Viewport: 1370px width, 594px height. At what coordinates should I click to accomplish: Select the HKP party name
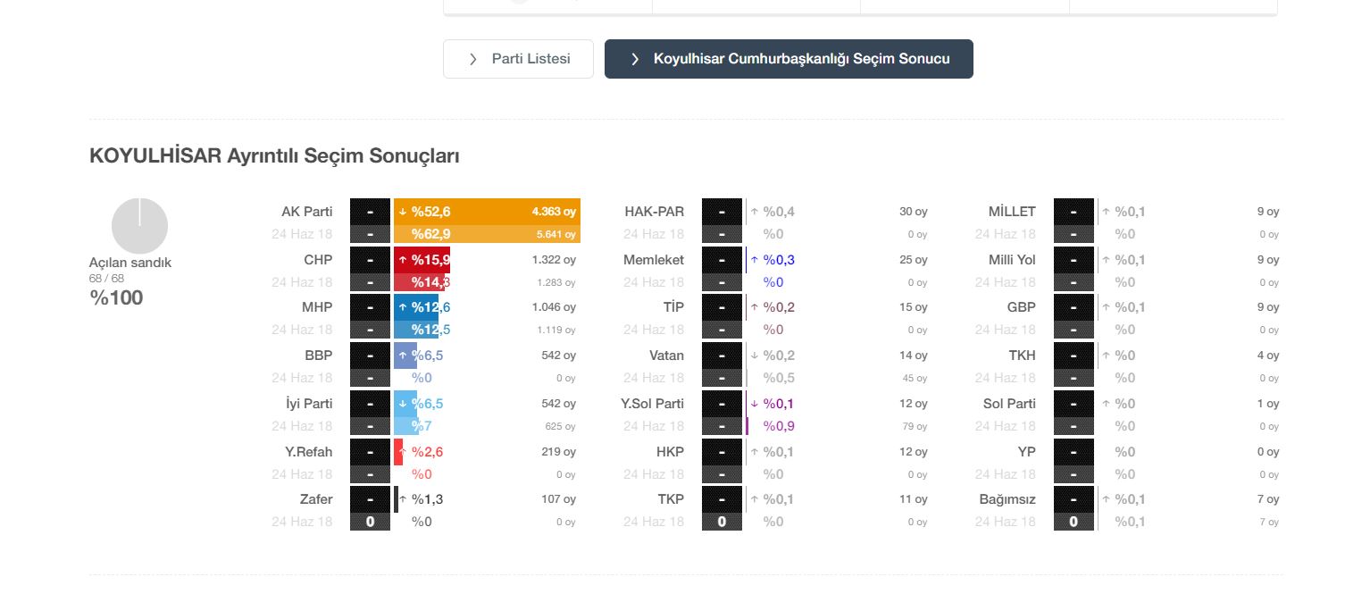(671, 452)
